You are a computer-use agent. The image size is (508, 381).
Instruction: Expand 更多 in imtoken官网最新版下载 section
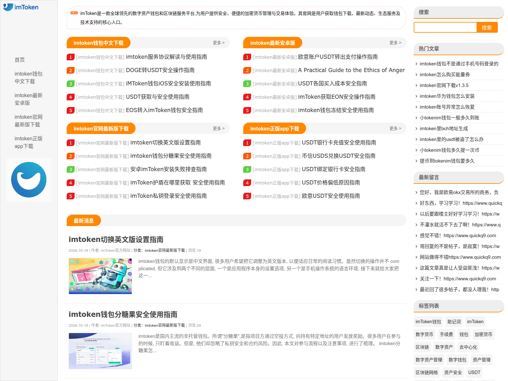219,128
